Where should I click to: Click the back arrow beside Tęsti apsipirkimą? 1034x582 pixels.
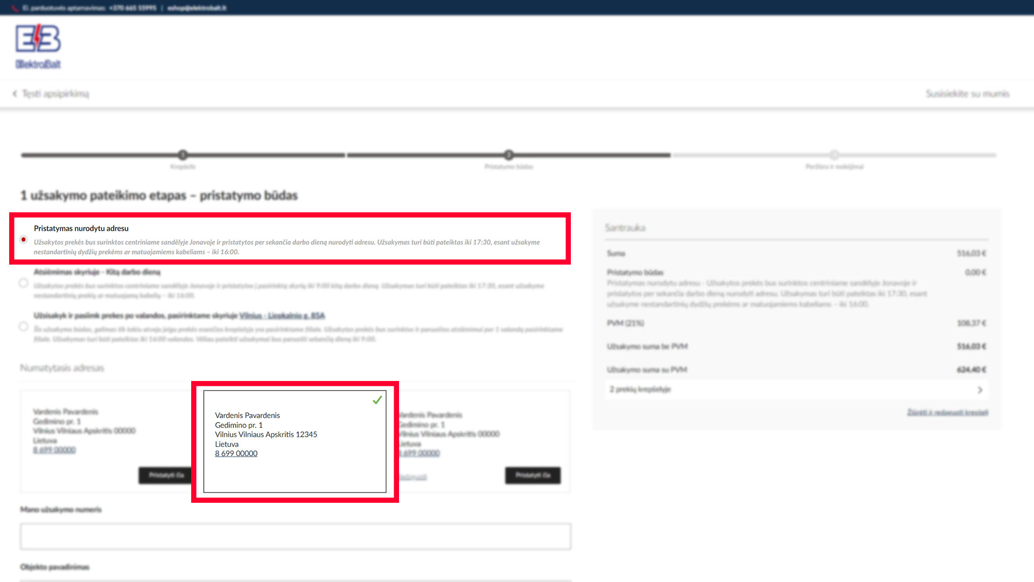15,94
